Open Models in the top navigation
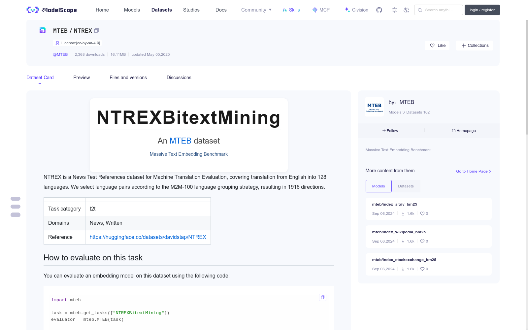 (x=132, y=10)
